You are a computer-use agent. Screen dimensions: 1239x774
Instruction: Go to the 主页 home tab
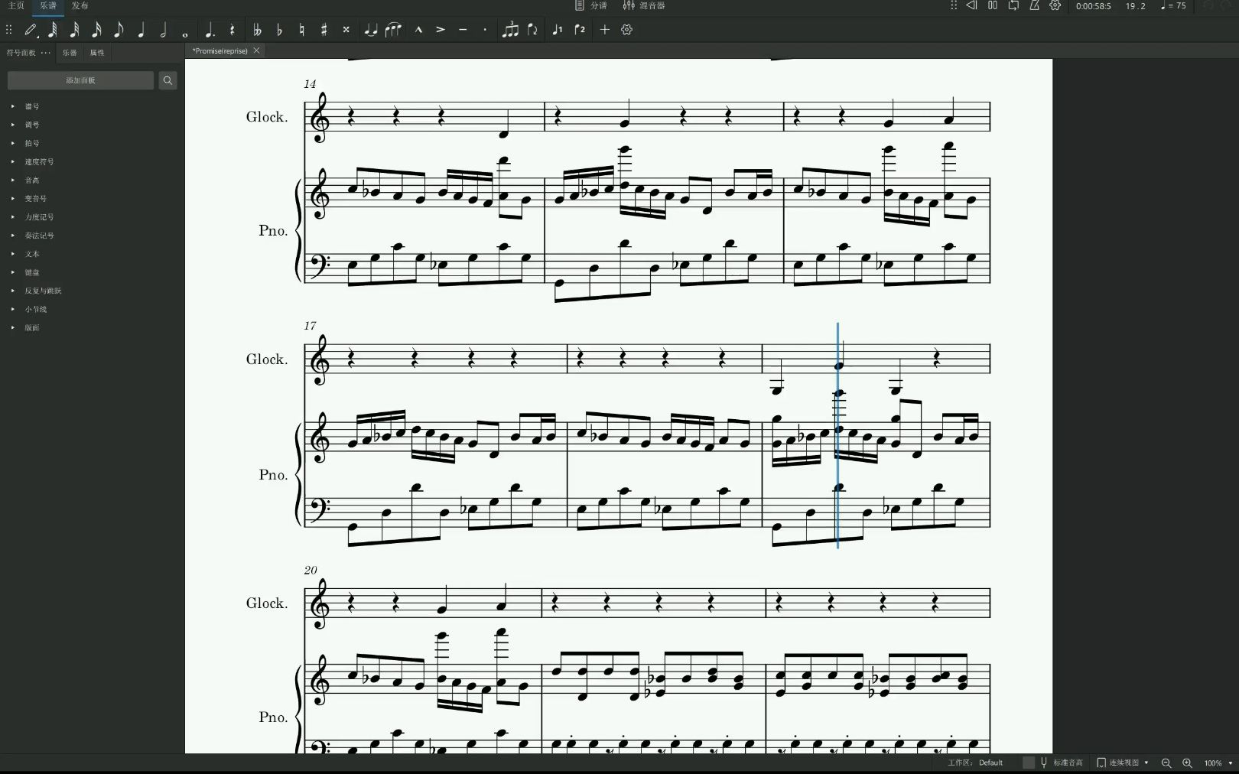coord(16,5)
